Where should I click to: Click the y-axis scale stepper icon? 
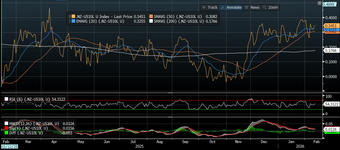coord(320,3)
